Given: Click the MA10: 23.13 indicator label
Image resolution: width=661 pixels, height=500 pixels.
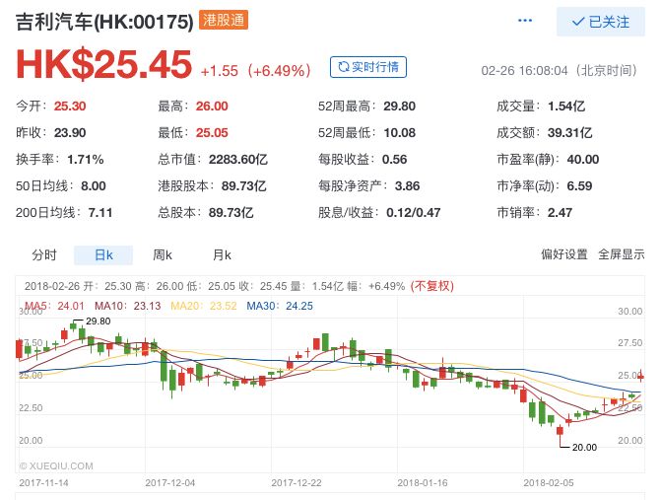Looking at the screenshot, I should [128, 306].
